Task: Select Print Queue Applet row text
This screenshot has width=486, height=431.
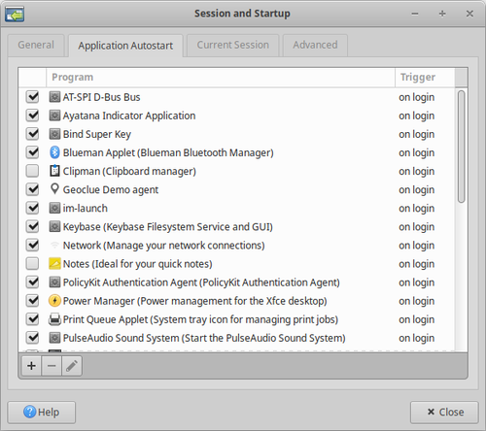Action: point(200,319)
